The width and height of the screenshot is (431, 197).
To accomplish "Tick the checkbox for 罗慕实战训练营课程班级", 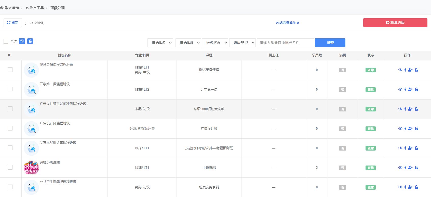I will pyautogui.click(x=10, y=148).
